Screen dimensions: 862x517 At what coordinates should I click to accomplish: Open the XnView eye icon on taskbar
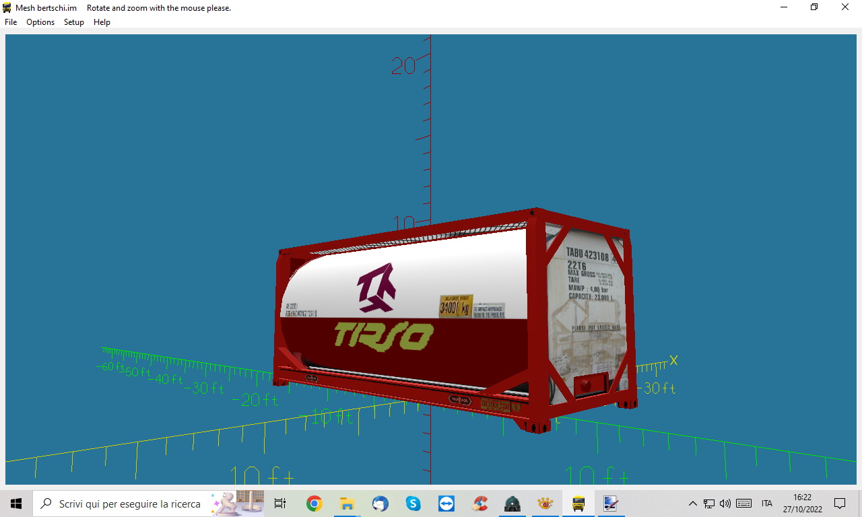(545, 504)
